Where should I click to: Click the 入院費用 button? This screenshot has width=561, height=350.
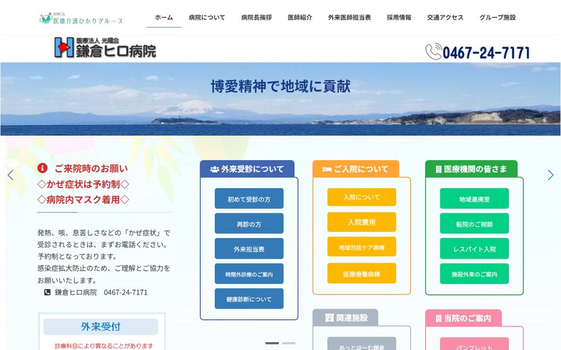click(362, 222)
